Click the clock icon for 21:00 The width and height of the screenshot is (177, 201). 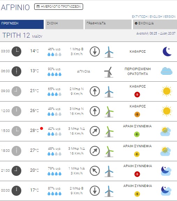pyautogui.click(x=16, y=171)
